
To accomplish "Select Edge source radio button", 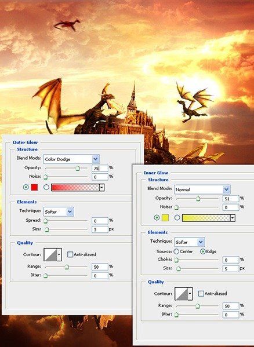I will click(x=202, y=251).
